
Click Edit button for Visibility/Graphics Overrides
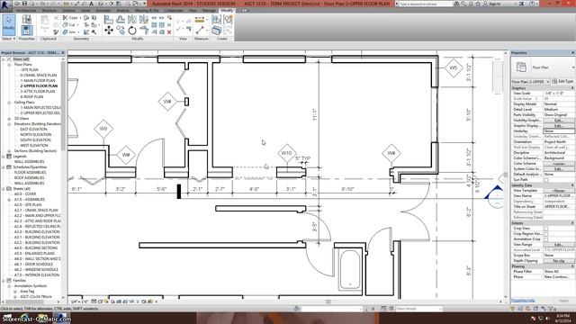pyautogui.click(x=559, y=121)
